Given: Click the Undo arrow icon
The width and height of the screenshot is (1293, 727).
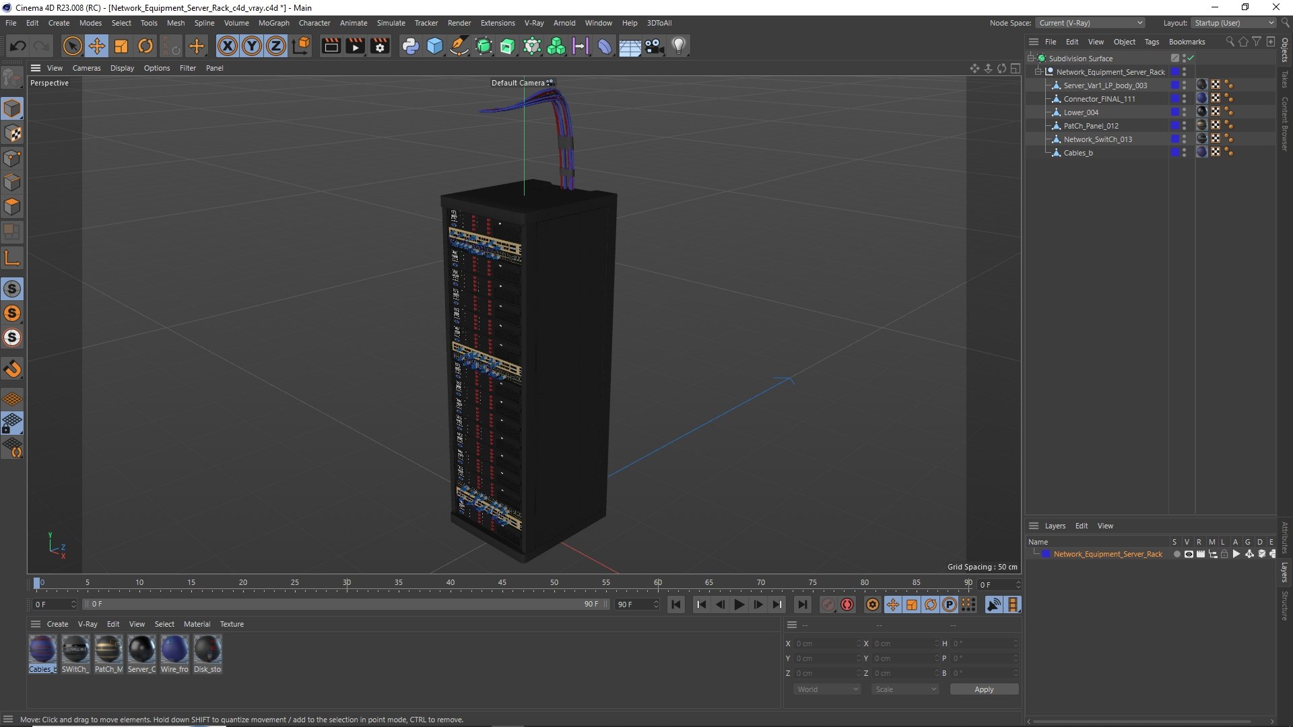Looking at the screenshot, I should pyautogui.click(x=18, y=46).
